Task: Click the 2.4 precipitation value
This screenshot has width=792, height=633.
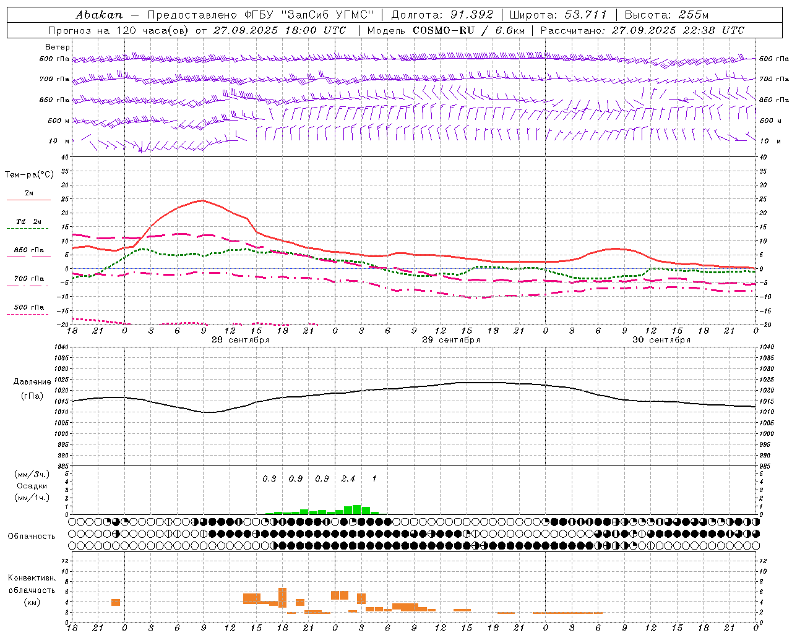Action: [x=348, y=478]
